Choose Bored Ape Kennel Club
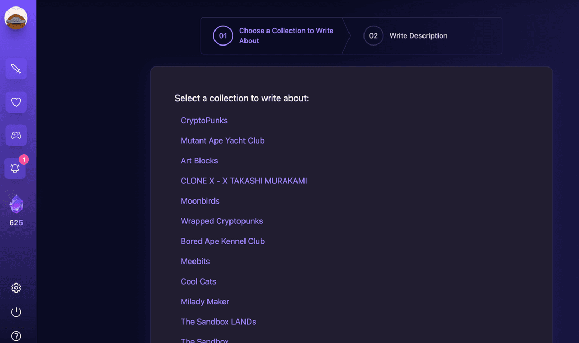The height and width of the screenshot is (343, 579). pyautogui.click(x=222, y=241)
